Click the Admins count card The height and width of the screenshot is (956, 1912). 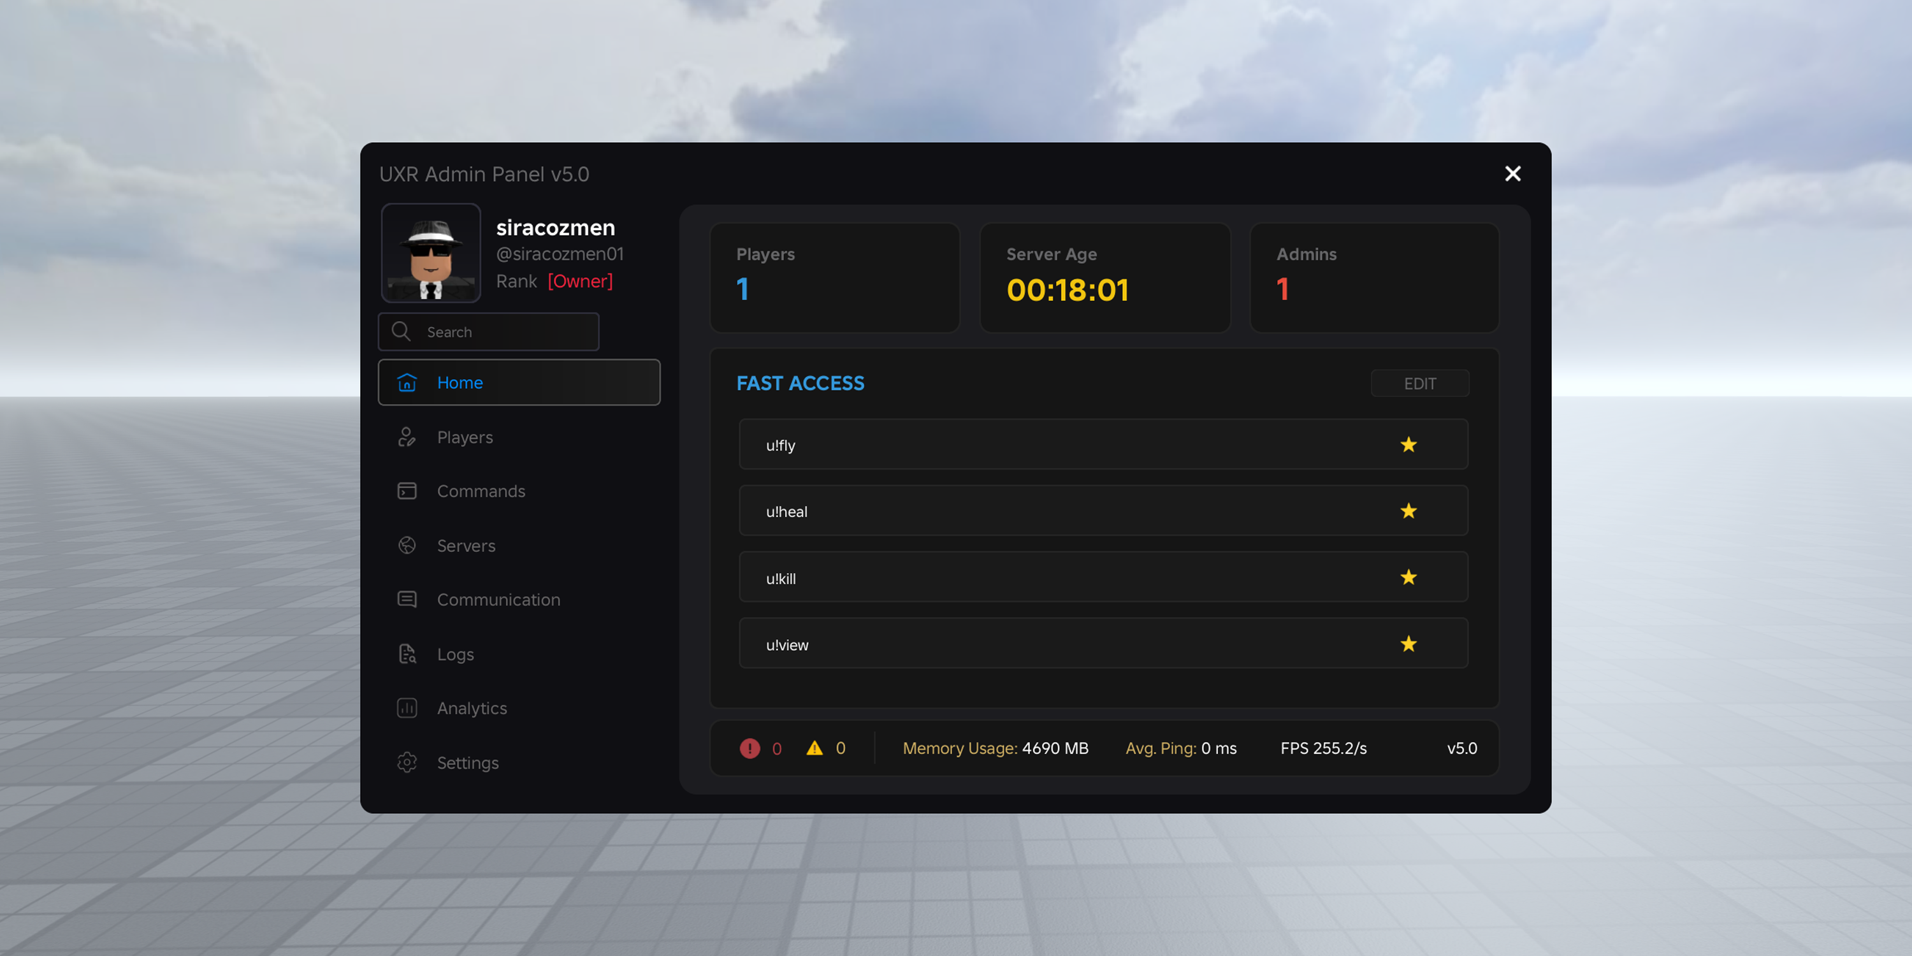click(1374, 278)
